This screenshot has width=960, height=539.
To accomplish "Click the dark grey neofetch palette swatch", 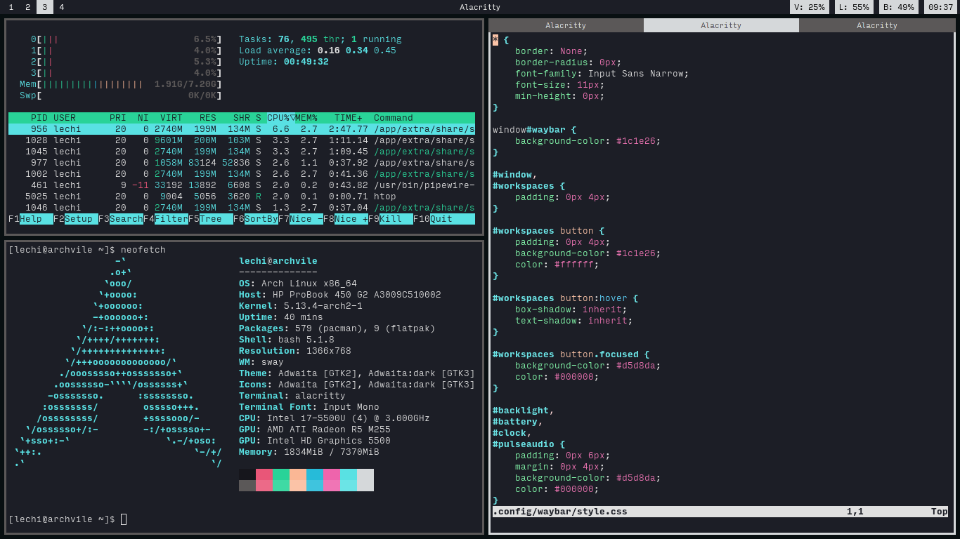I will click(x=247, y=486).
